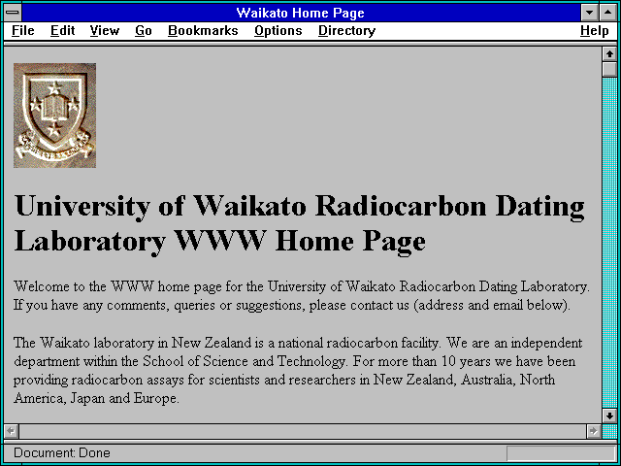Click the 'Waikato Home Page' title bar

coord(301,13)
